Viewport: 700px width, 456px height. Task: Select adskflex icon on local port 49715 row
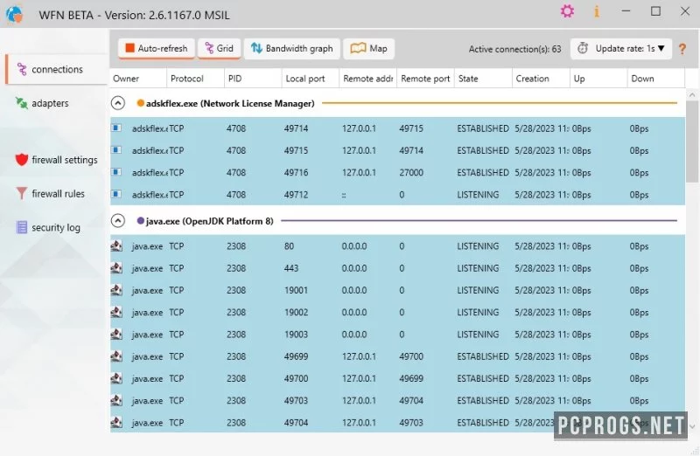coord(116,150)
